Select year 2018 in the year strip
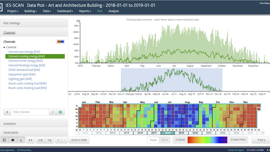 coord(167,133)
